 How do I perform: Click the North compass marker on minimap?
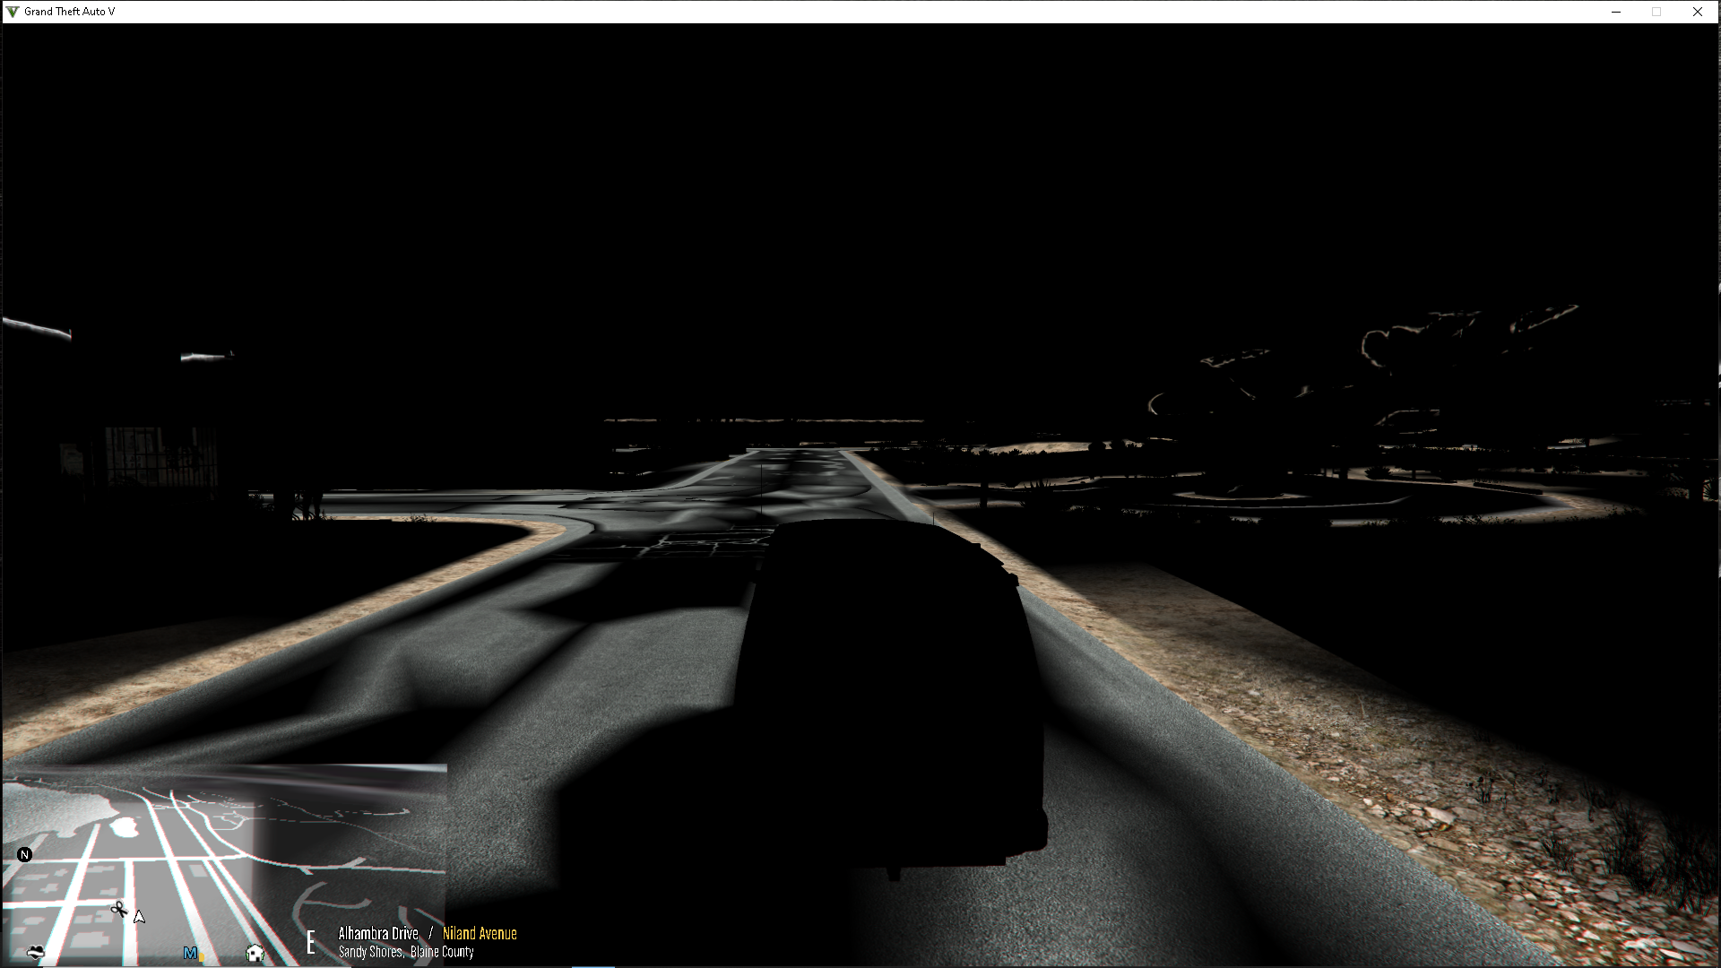[25, 855]
